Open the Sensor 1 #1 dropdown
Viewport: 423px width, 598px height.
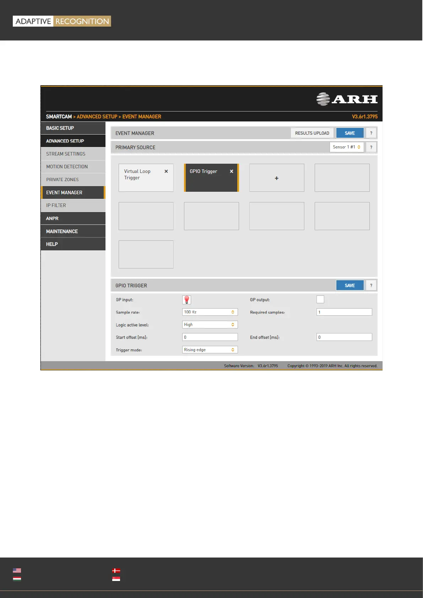pos(347,147)
